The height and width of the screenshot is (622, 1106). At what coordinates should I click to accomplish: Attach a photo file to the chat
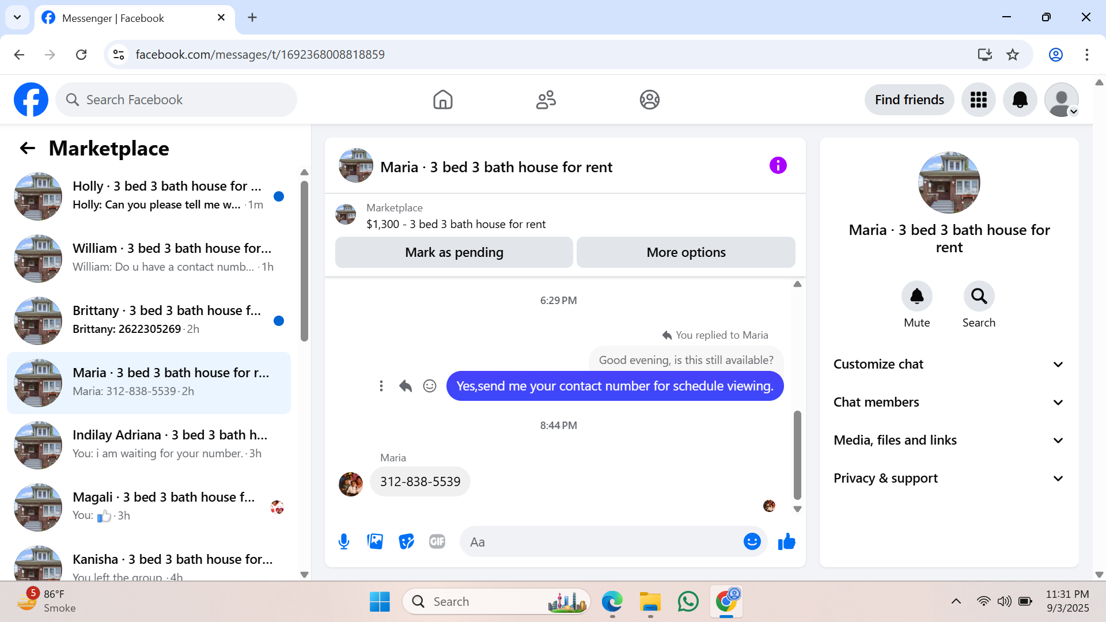[x=375, y=541]
